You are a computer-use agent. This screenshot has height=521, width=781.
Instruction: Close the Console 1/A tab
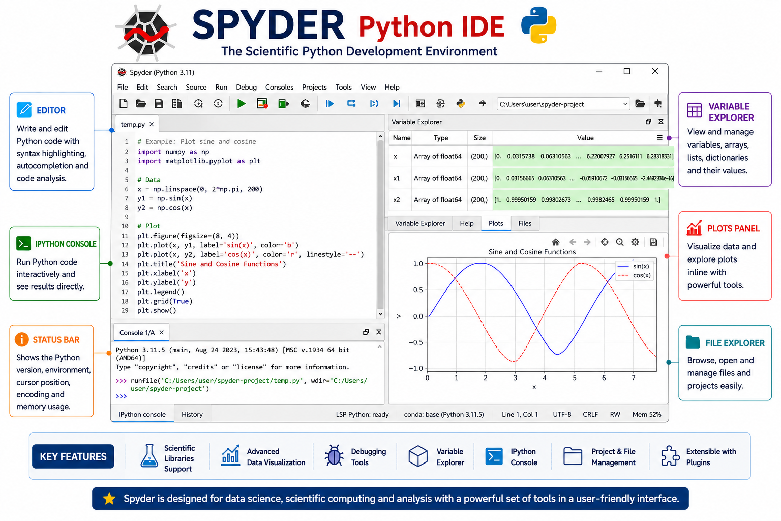click(162, 332)
